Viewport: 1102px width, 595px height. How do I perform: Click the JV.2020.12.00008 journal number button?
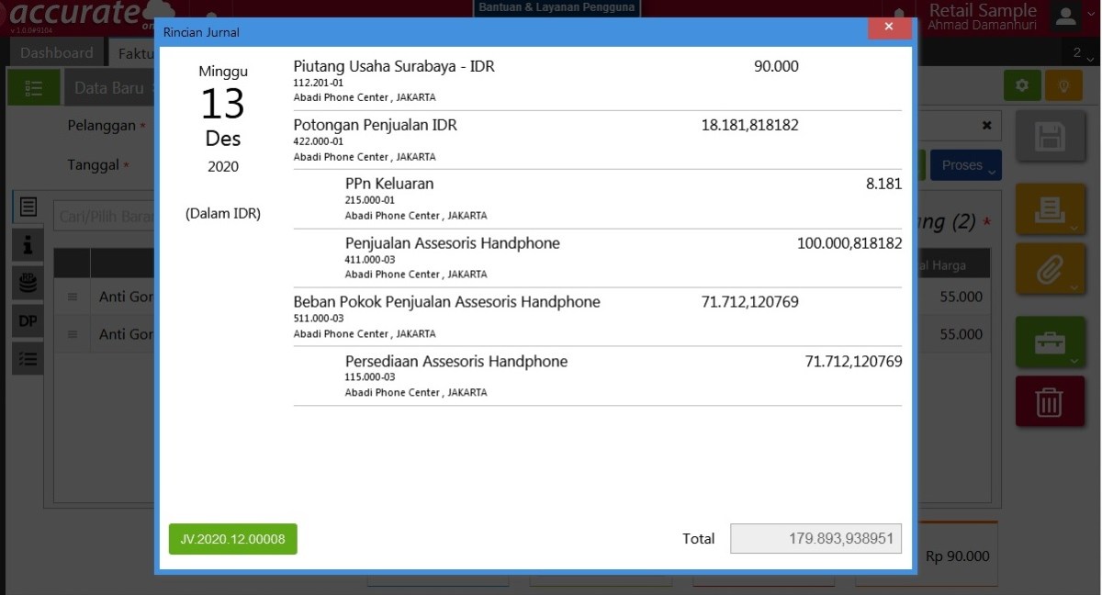(232, 539)
